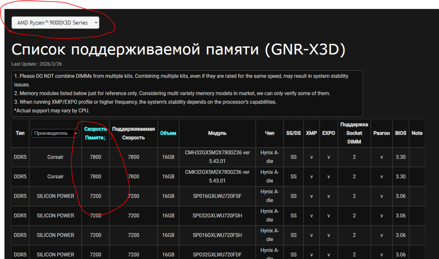Click the memory modules for reference only note

point(172,93)
